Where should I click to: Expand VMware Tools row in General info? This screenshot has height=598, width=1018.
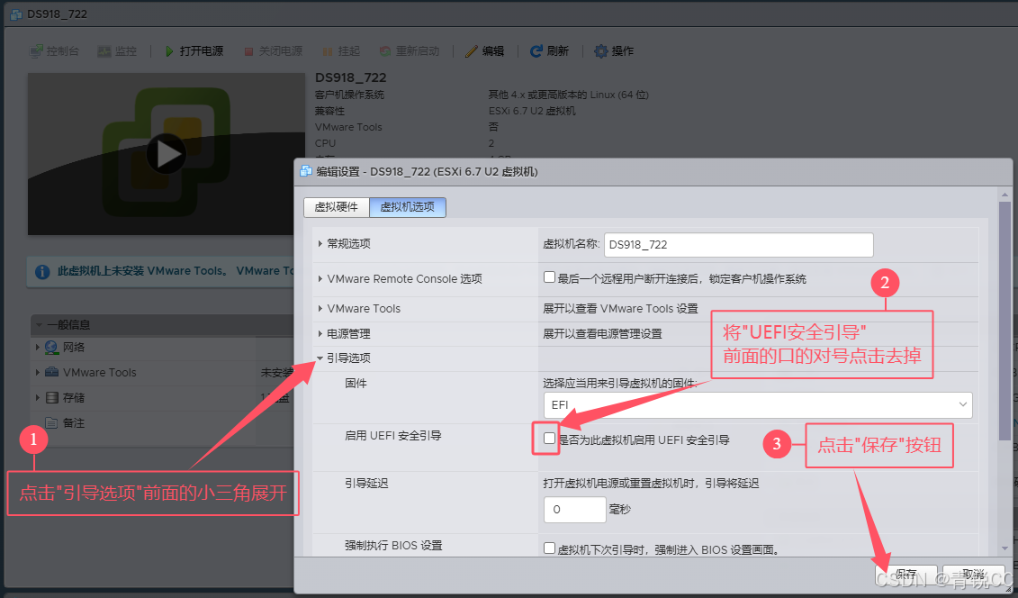pos(38,372)
